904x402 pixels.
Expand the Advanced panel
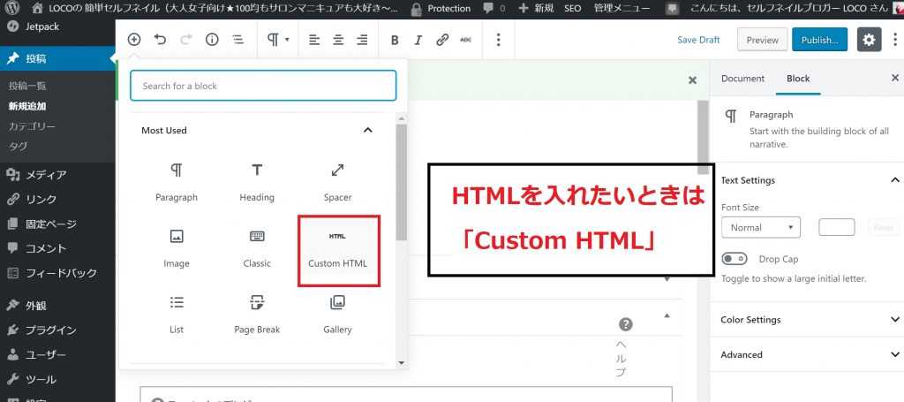[807, 354]
